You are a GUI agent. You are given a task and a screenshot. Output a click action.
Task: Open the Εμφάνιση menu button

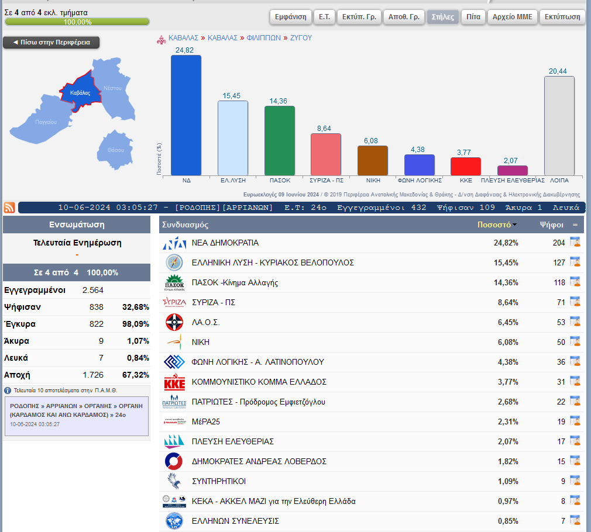pos(290,17)
